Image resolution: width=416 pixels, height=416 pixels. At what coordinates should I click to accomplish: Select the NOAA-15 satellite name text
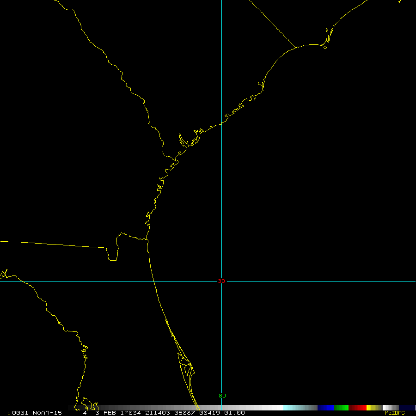[47, 413]
